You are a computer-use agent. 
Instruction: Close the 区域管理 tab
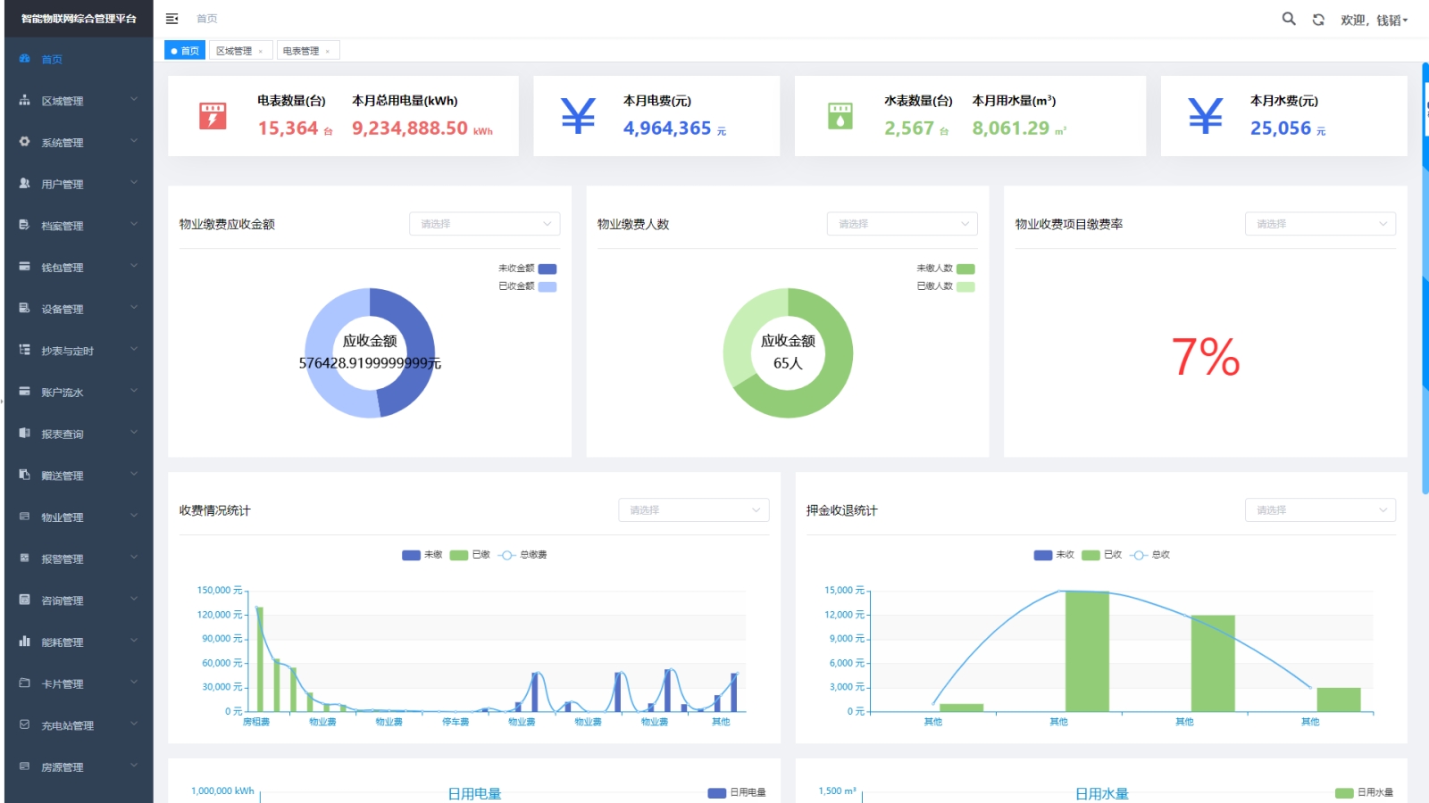(x=261, y=52)
